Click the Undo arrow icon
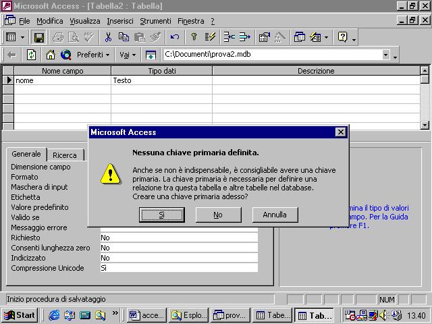Viewport: 432px width, 324px height. 175,37
